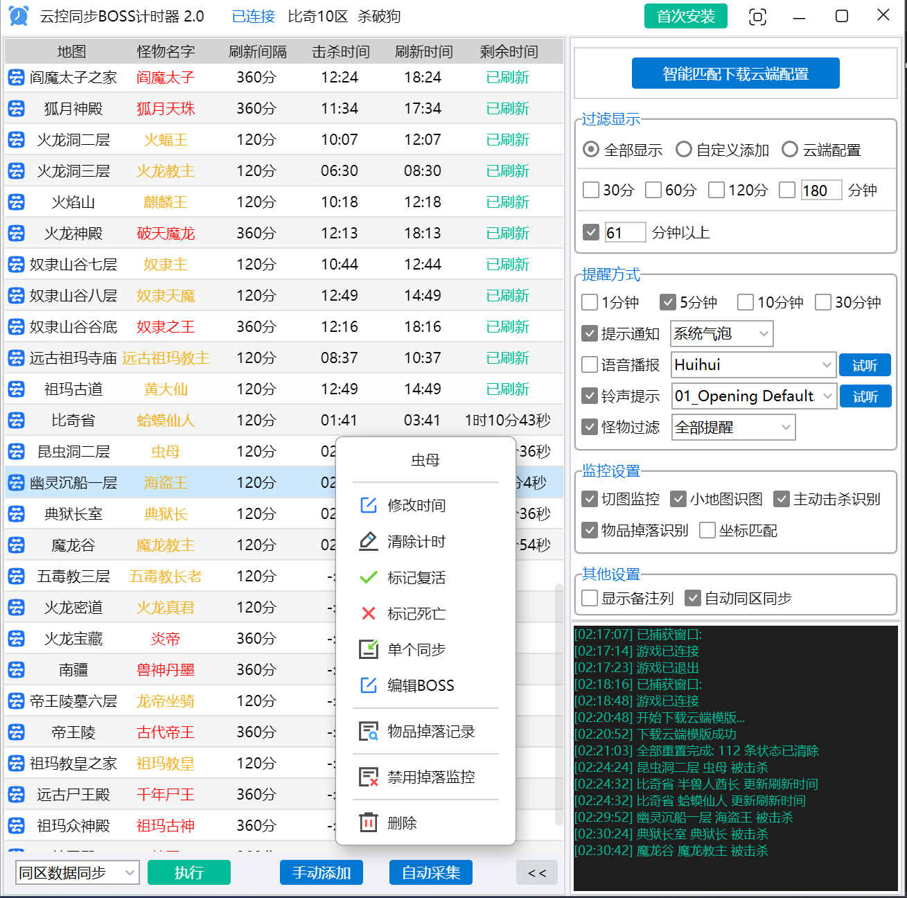Viewport: 907px width, 898px height.
Task: Click the alarm clock app logo
Action: pos(19,16)
